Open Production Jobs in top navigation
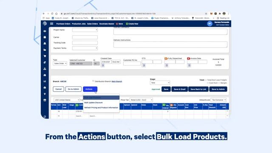The height and width of the screenshot is (153, 272). [79, 24]
